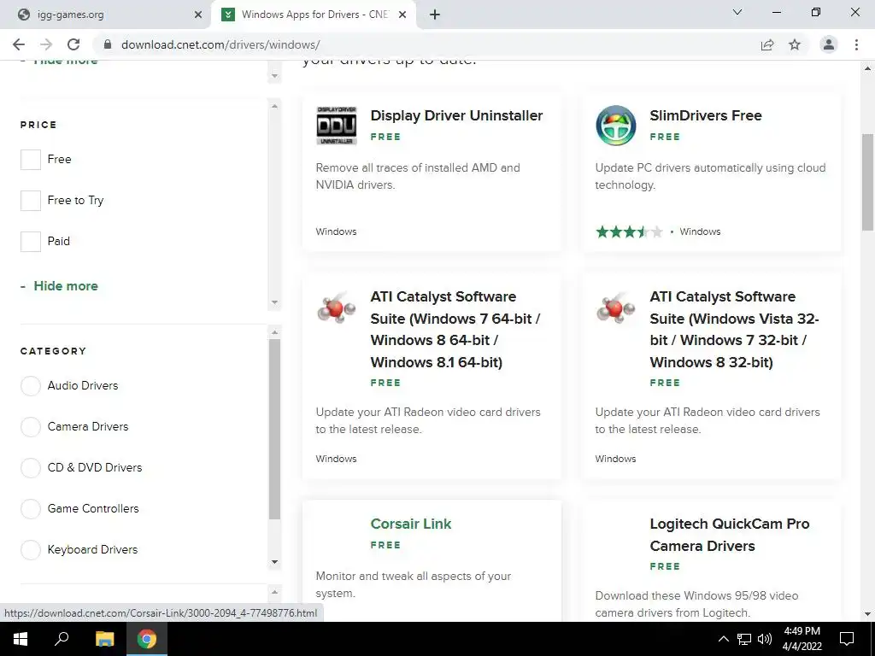The image size is (875, 656).
Task: Click the main page scrollbar thumb
Action: (x=868, y=182)
